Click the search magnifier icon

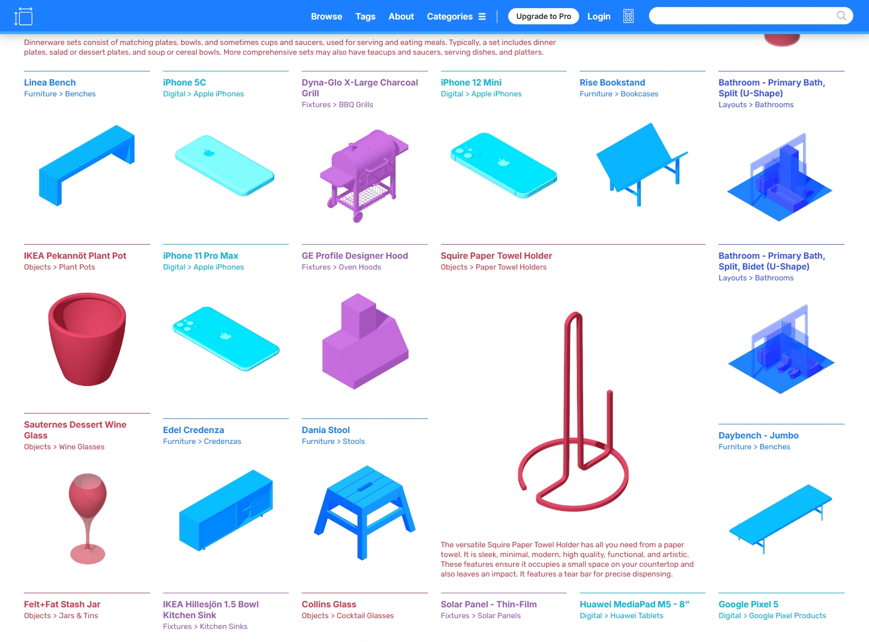coord(841,16)
